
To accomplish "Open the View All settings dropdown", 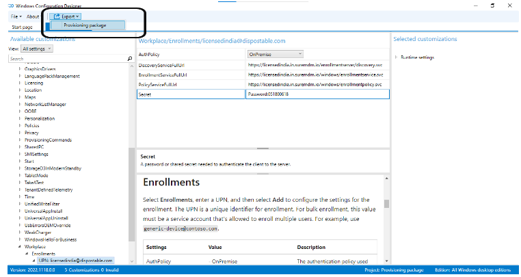I will 37,49.
